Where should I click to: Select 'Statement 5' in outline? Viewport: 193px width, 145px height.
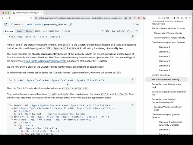pos(164,66)
